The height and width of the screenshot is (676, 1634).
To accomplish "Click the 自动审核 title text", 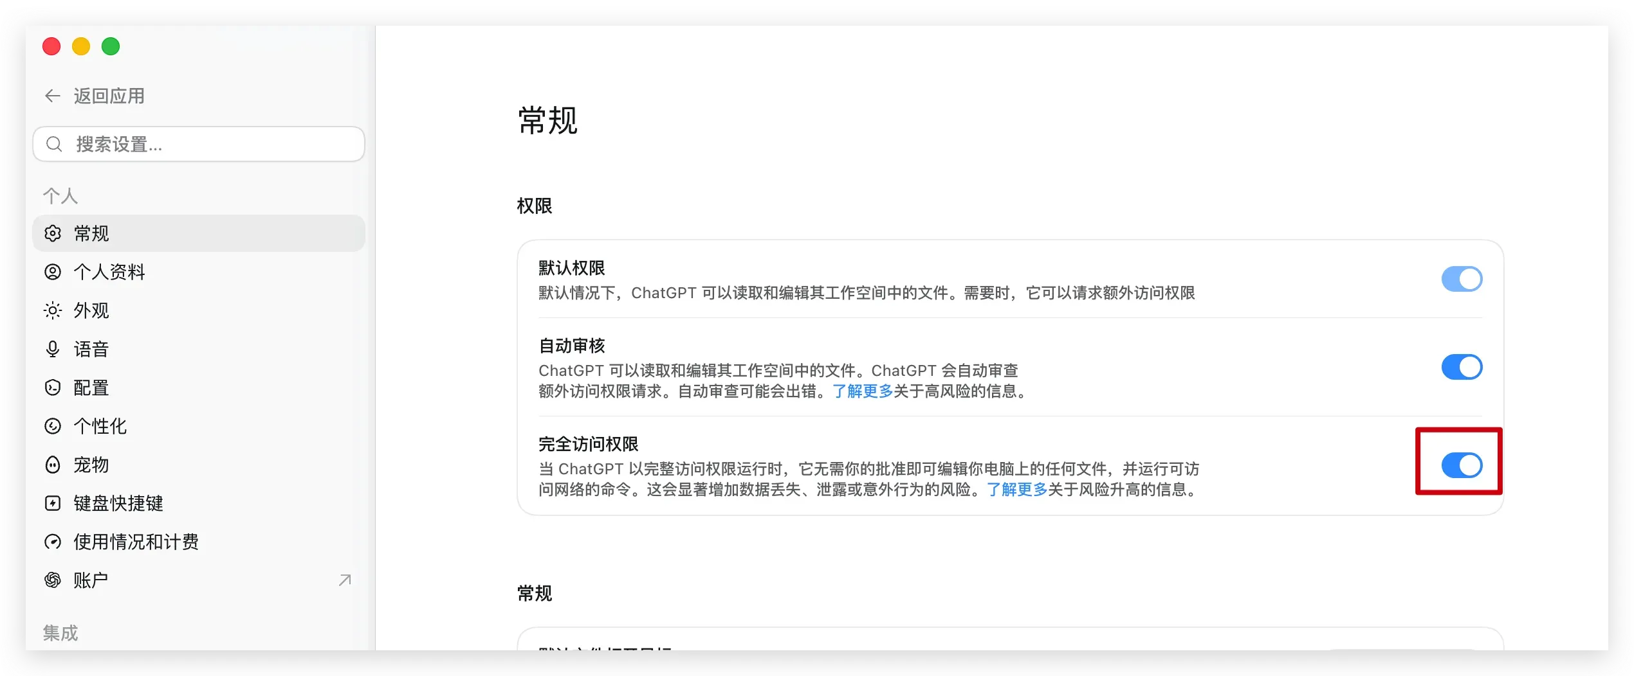I will (572, 345).
